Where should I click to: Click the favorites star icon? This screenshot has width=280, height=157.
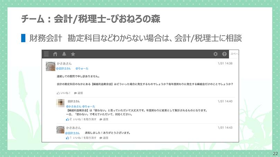click(x=73, y=54)
